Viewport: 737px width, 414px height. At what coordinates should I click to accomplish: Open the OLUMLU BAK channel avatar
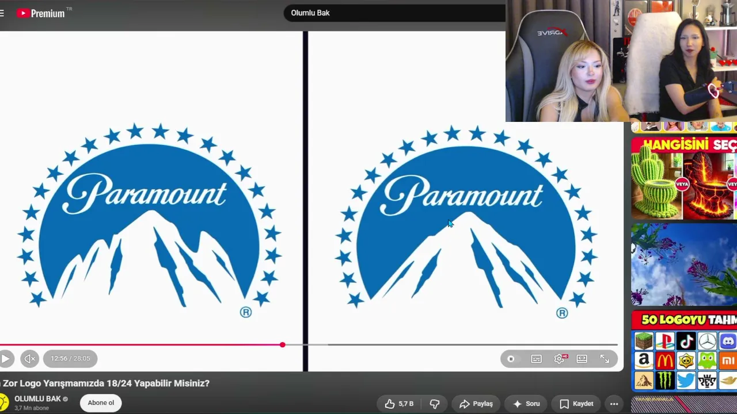point(3,402)
